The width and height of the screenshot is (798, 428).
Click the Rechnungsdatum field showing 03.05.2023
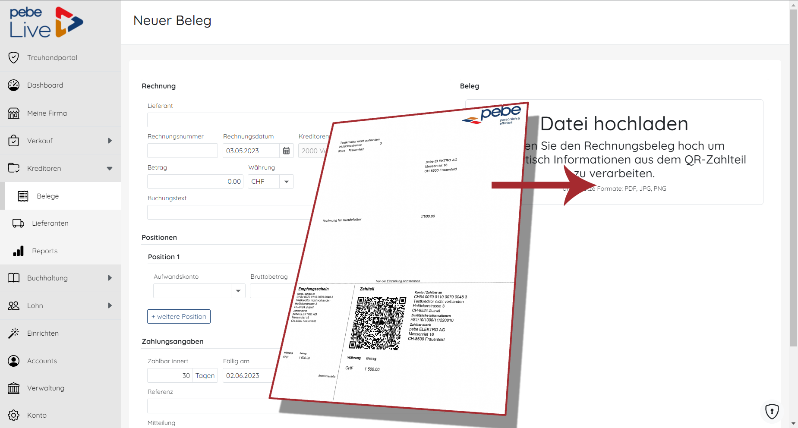coord(251,151)
